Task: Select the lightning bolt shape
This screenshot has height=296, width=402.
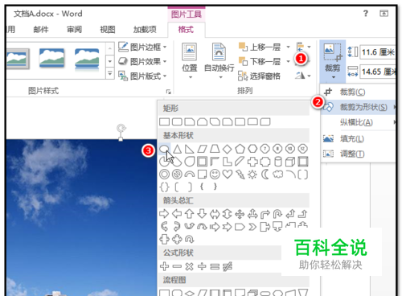Action: pos(240,175)
